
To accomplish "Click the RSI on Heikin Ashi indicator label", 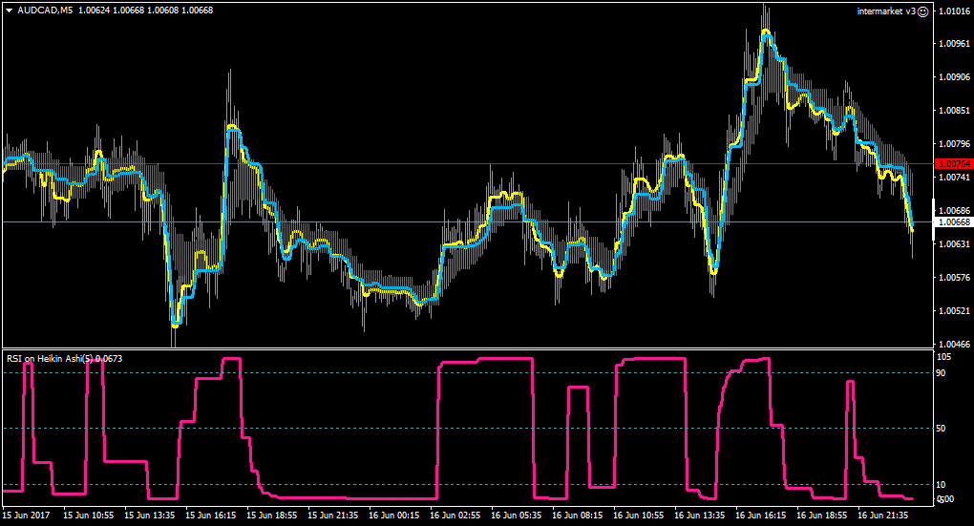I will (x=65, y=358).
